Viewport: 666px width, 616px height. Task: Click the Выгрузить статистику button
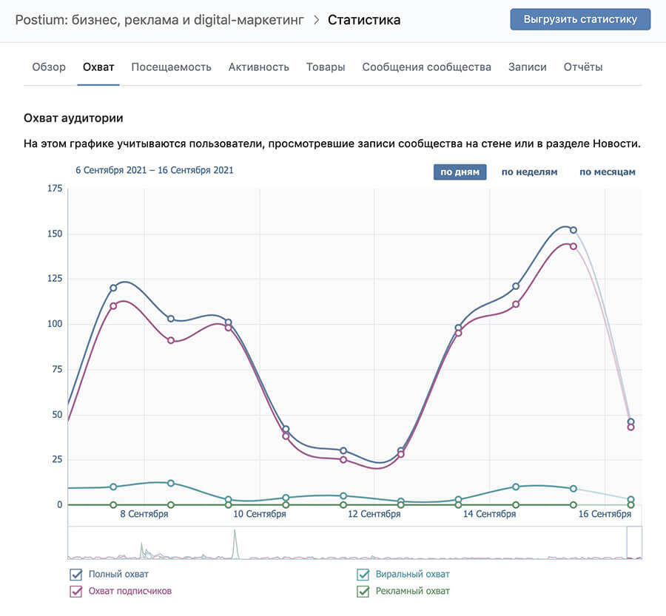pos(580,19)
